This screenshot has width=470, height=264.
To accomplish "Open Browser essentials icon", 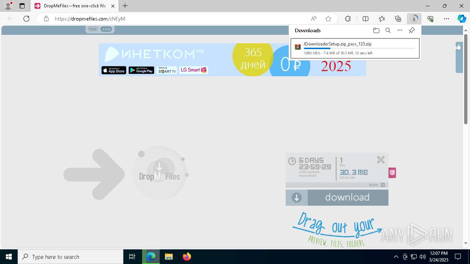I will pyautogui.click(x=430, y=19).
